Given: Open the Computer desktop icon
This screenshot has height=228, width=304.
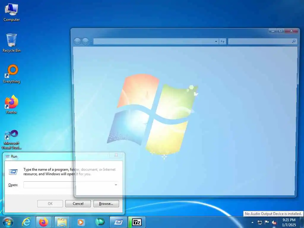Looking at the screenshot, I should pyautogui.click(x=12, y=12).
